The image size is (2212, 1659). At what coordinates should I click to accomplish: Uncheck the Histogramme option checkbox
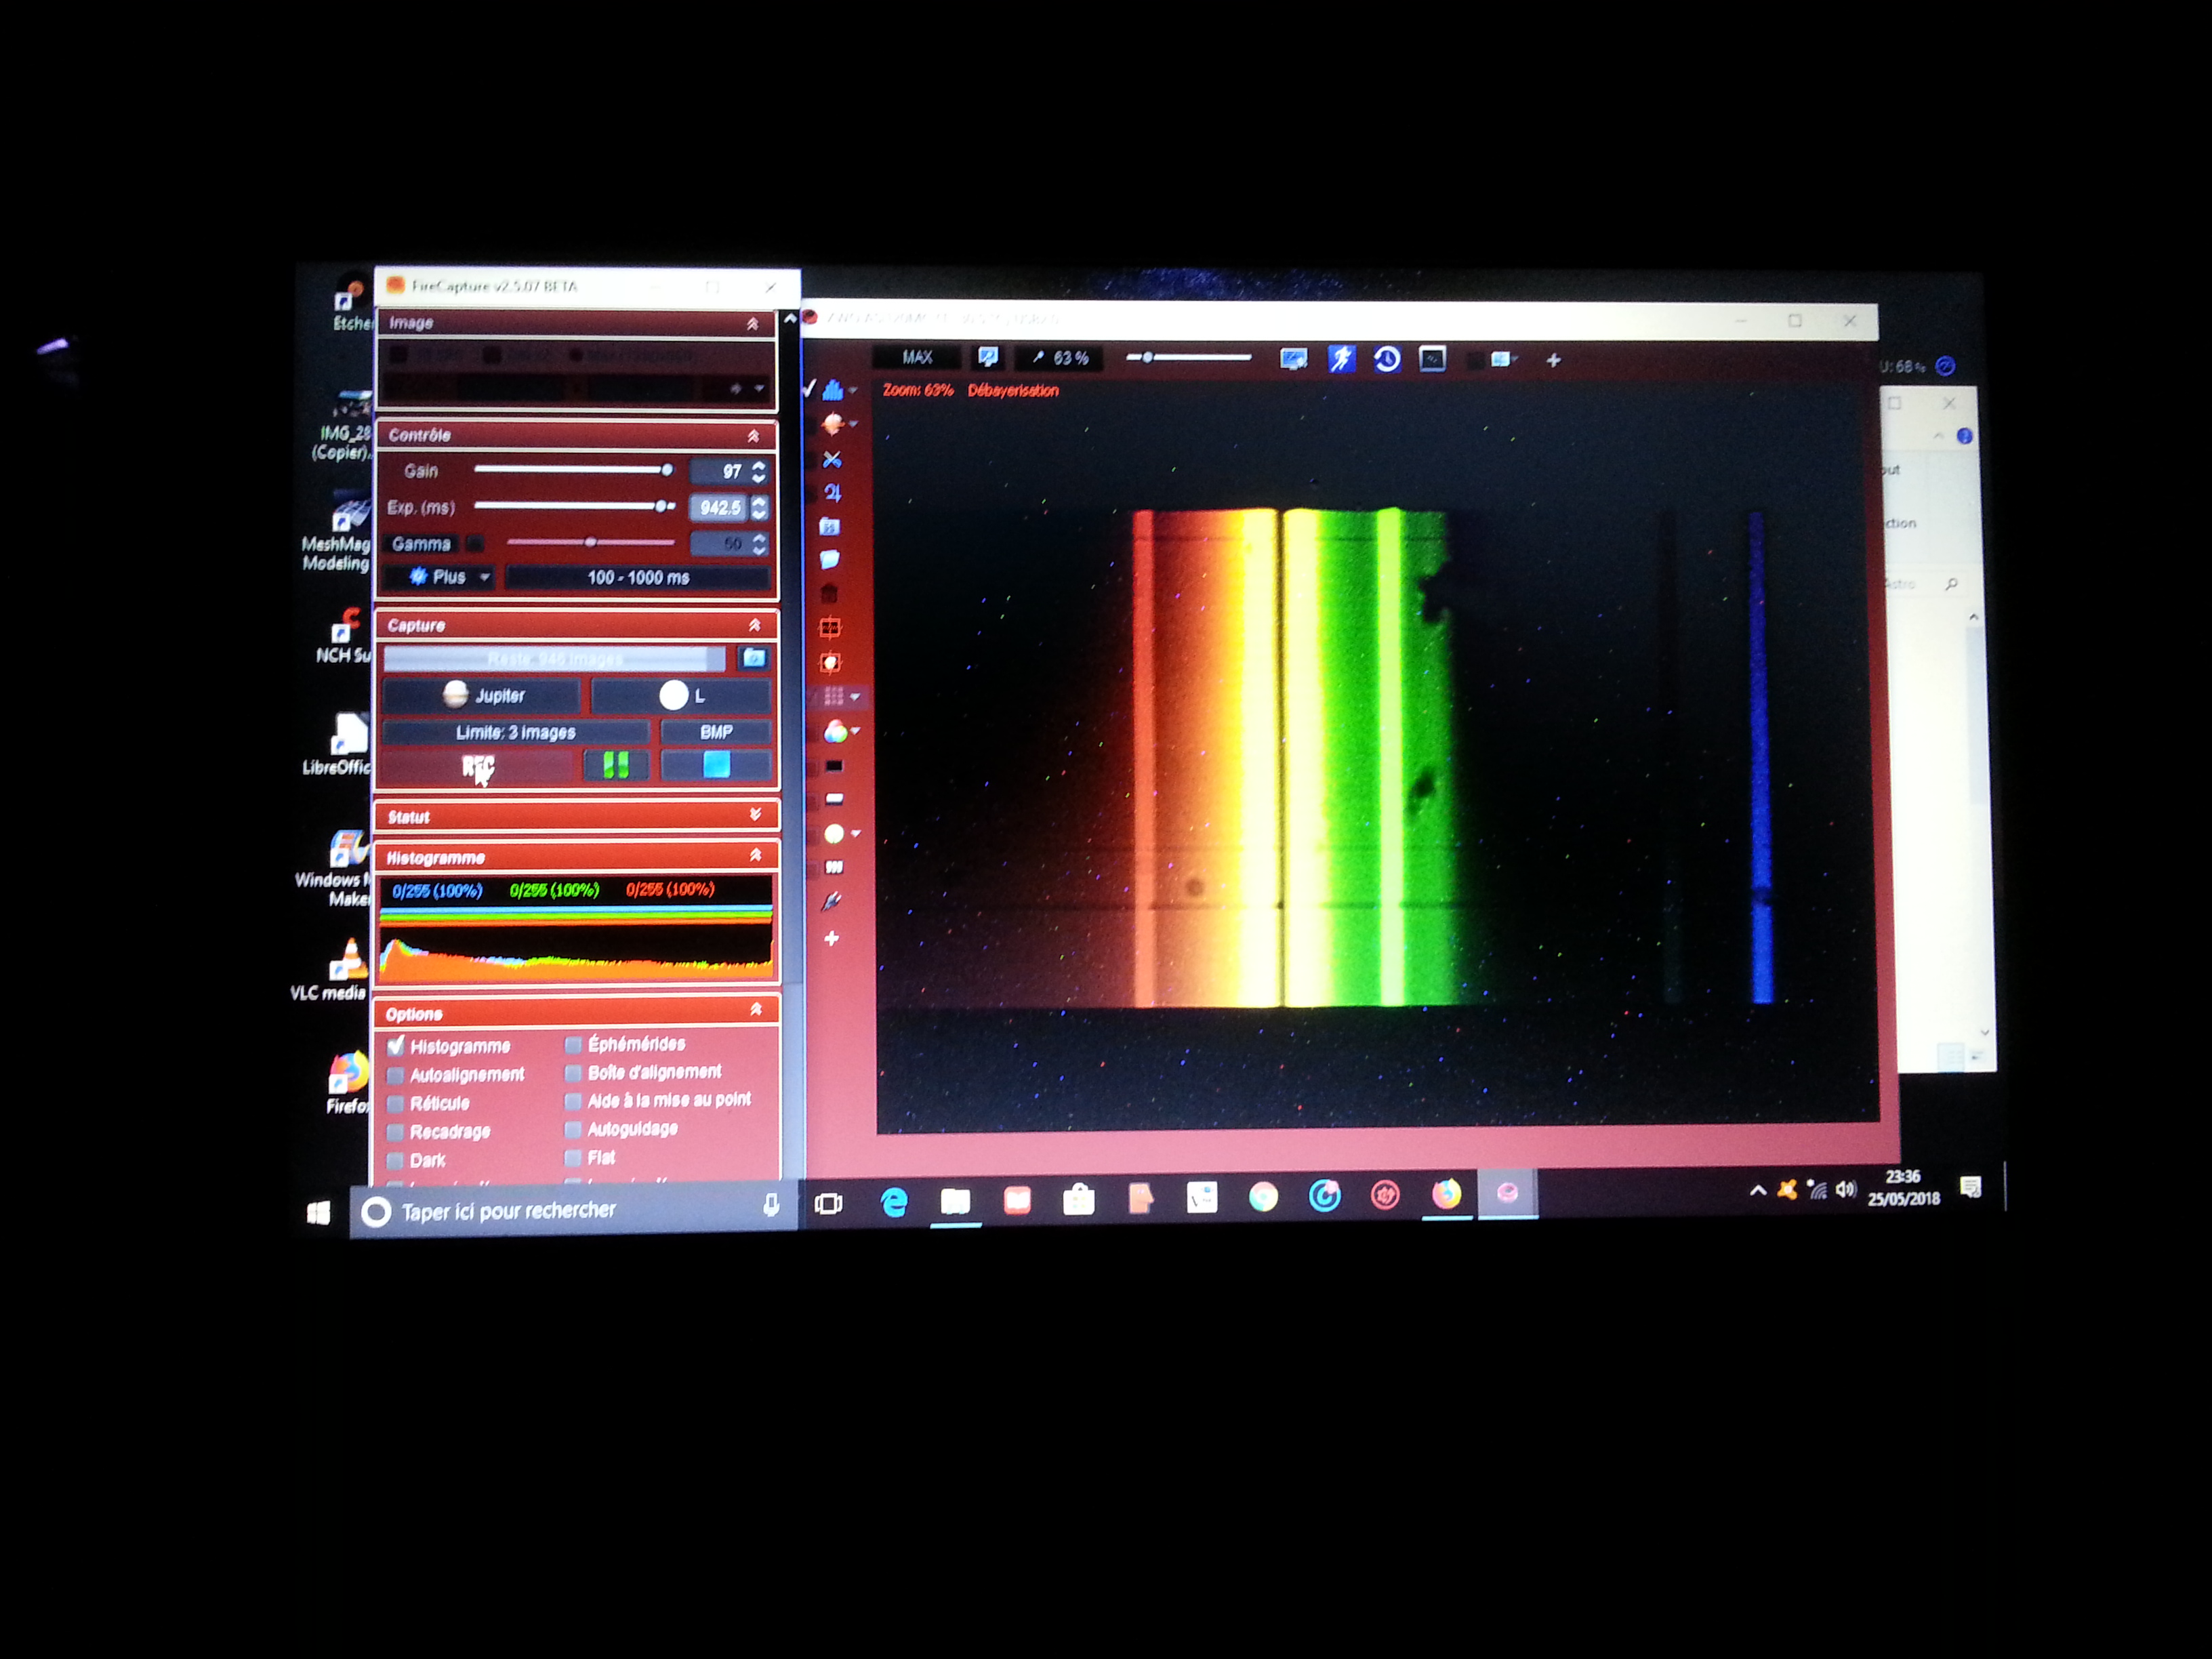396,1047
